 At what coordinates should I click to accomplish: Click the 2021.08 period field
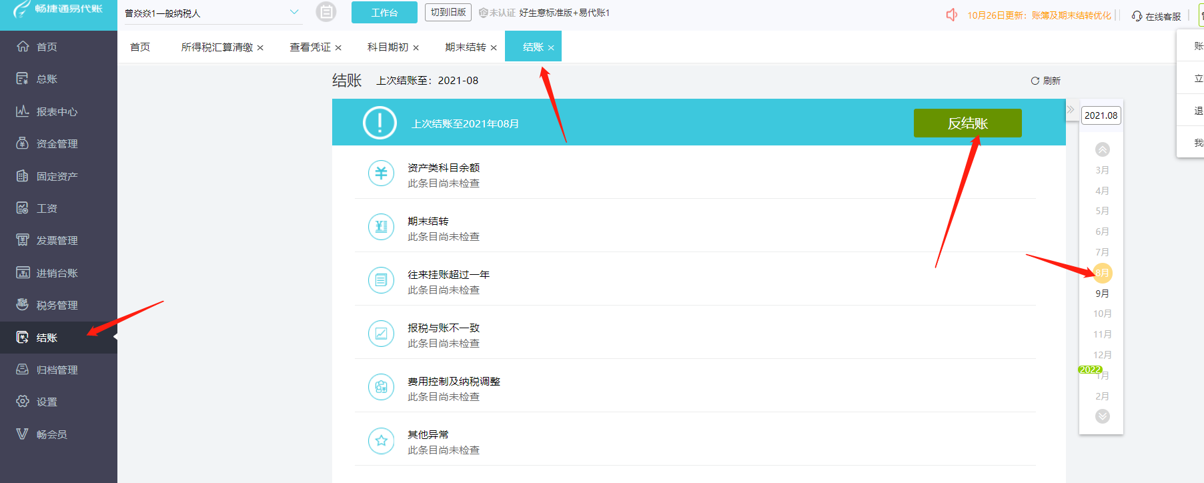coord(1101,115)
